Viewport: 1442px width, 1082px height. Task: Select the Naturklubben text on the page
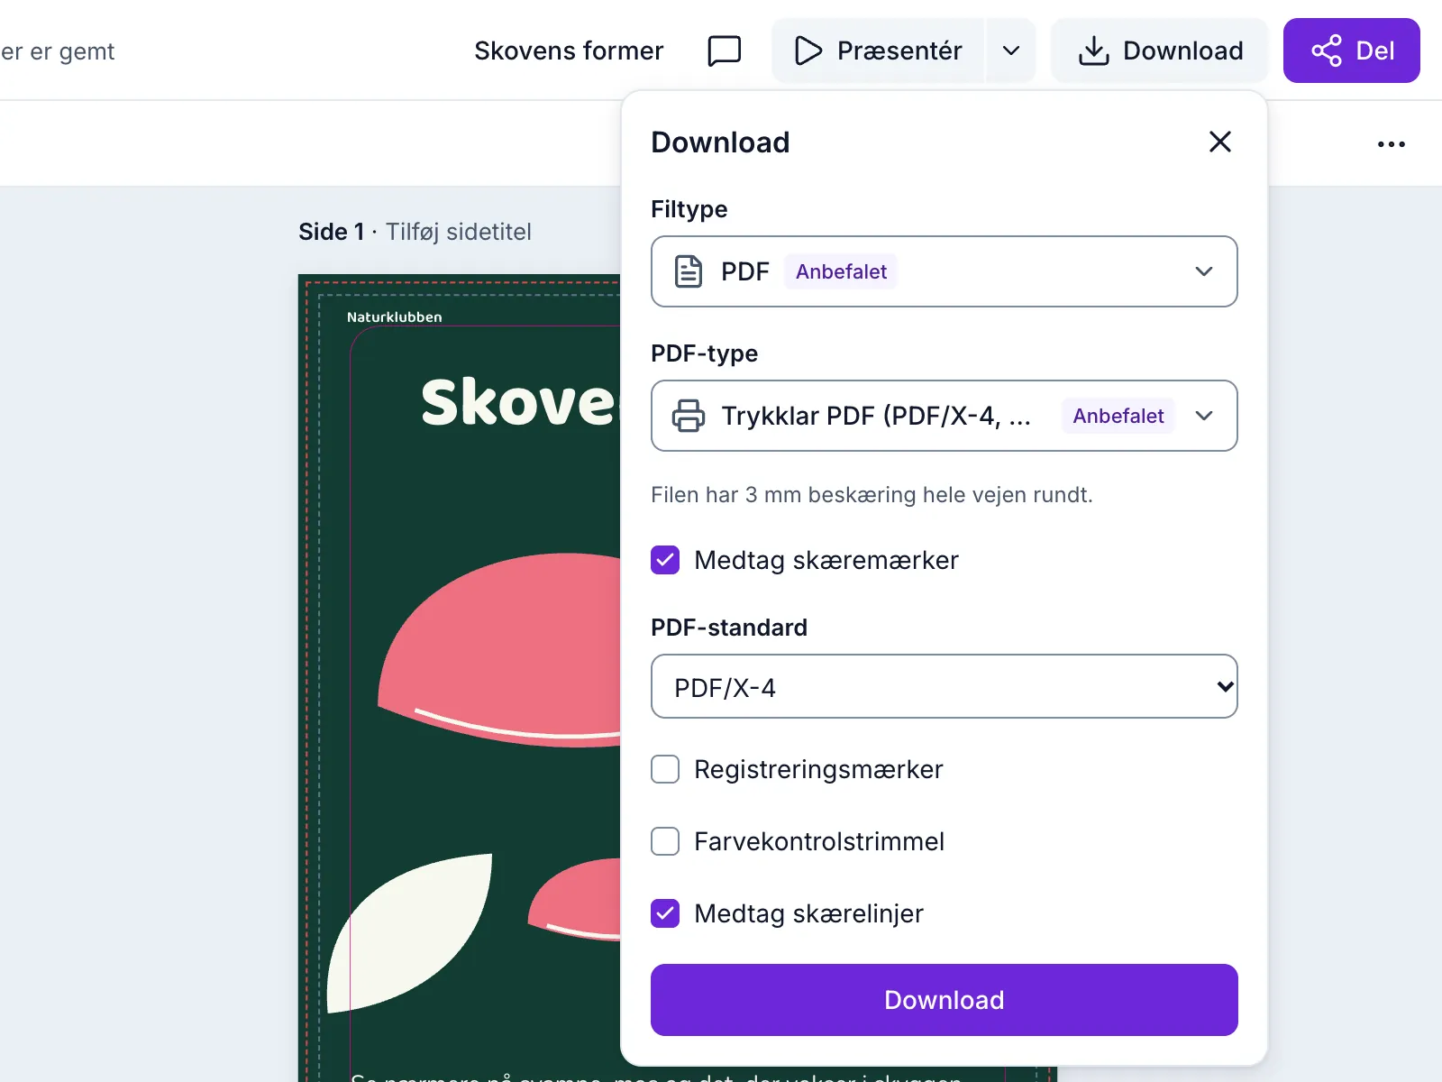click(395, 317)
